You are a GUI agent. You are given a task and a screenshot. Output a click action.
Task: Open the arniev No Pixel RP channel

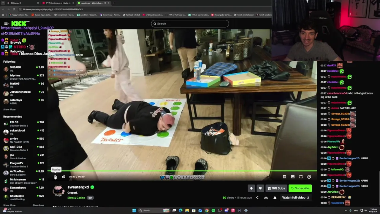pos(24,140)
